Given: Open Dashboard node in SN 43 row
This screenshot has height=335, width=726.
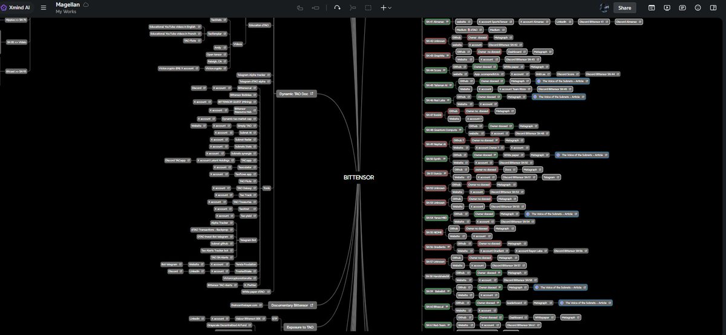Looking at the screenshot, I should coord(517,52).
